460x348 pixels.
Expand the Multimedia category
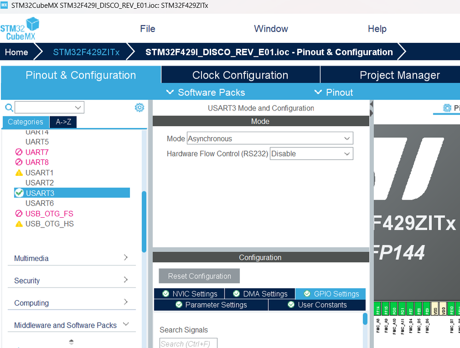[71, 258]
